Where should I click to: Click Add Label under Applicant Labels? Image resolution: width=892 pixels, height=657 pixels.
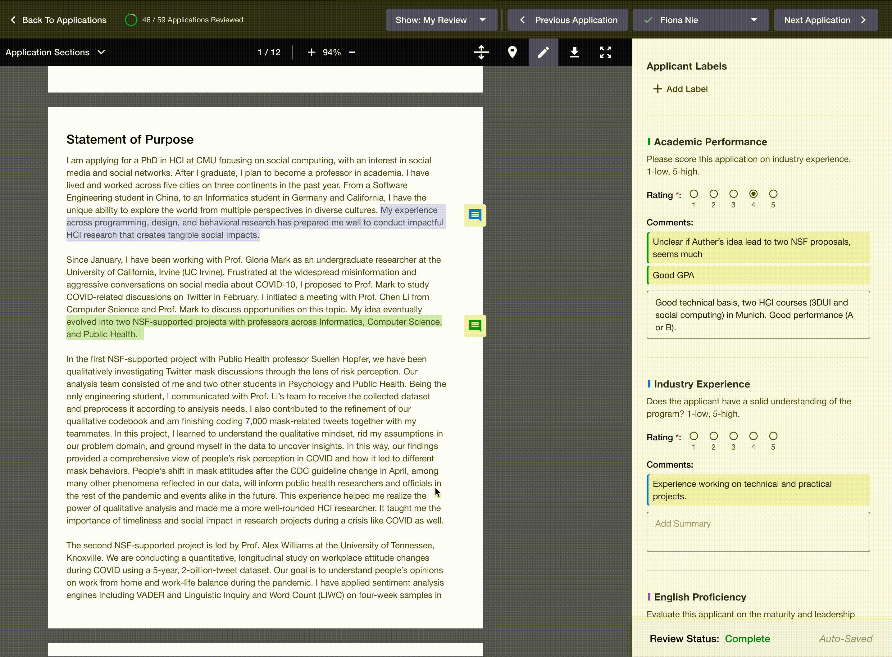680,89
